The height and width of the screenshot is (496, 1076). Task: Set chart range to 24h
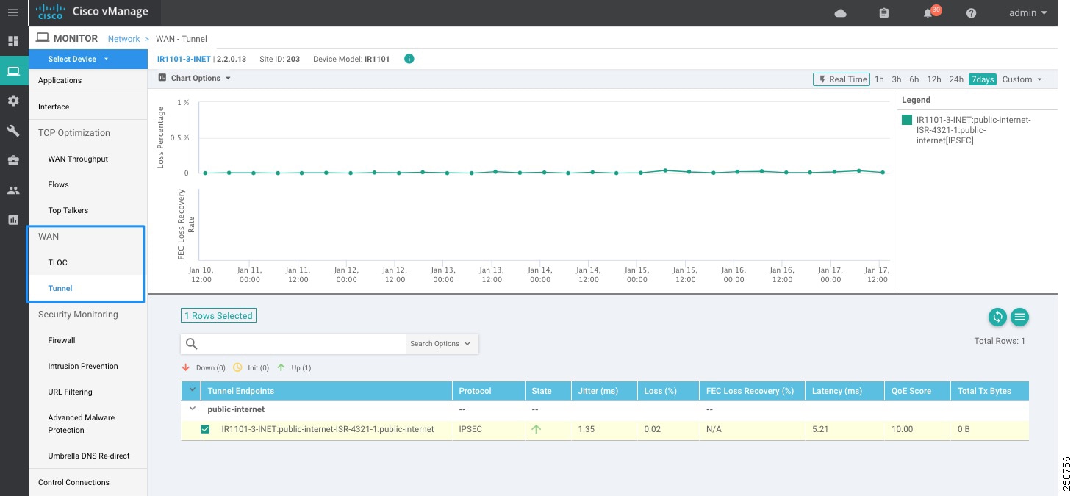click(956, 79)
